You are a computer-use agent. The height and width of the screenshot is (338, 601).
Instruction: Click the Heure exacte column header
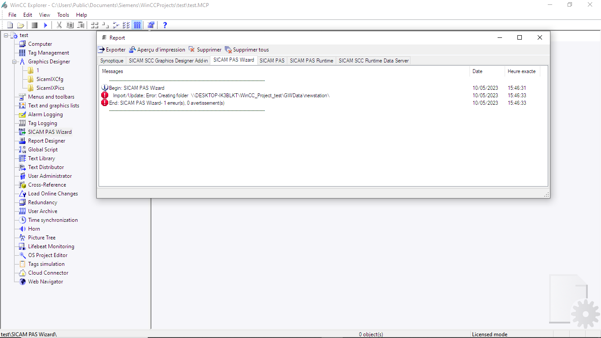[x=522, y=71]
